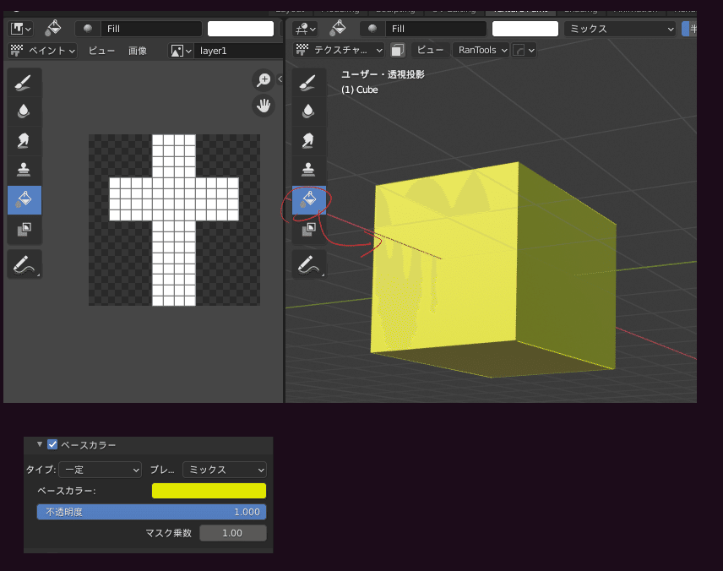
Task: Open the image browse dropdown beside layer1
Action: click(x=181, y=51)
